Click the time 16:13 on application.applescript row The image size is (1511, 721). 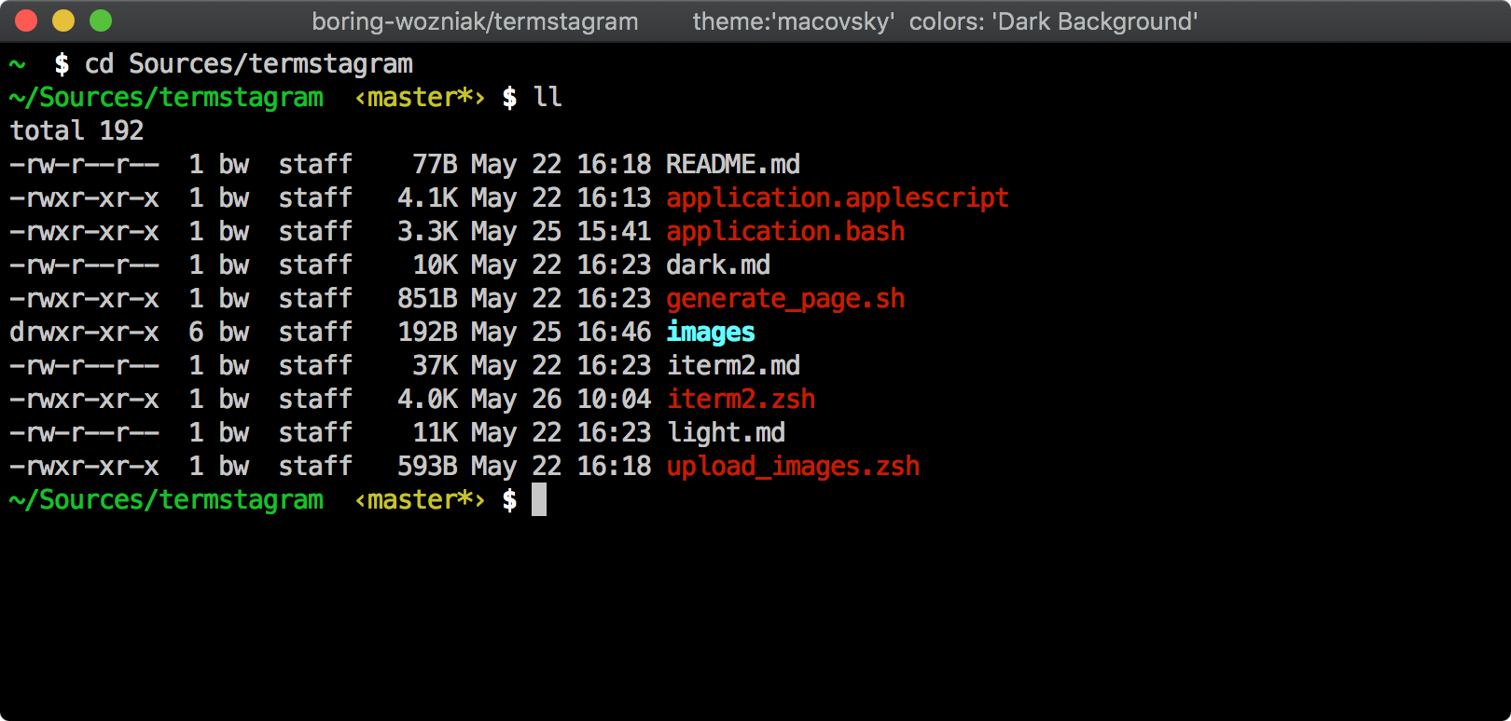614,197
